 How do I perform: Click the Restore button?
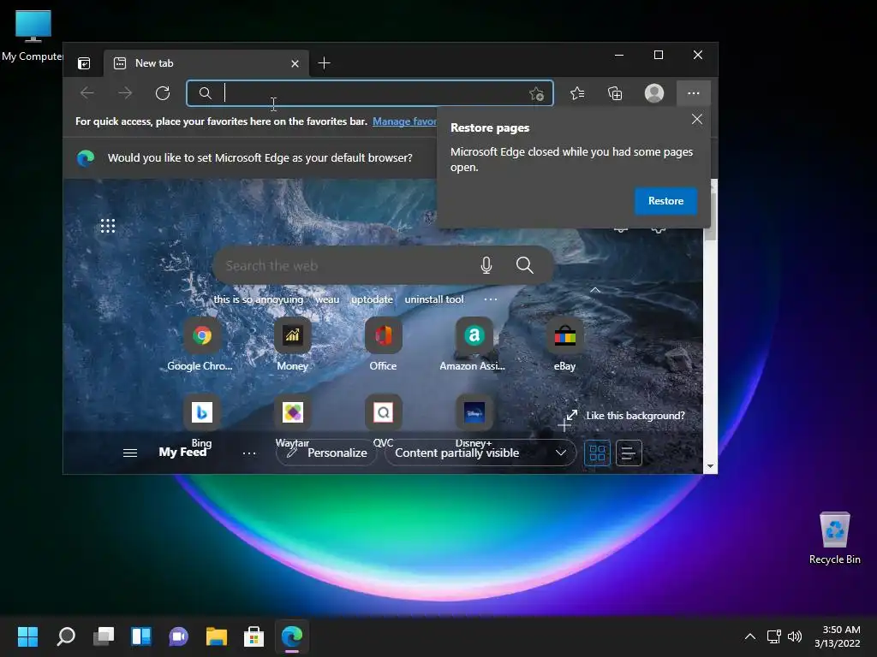pos(665,200)
